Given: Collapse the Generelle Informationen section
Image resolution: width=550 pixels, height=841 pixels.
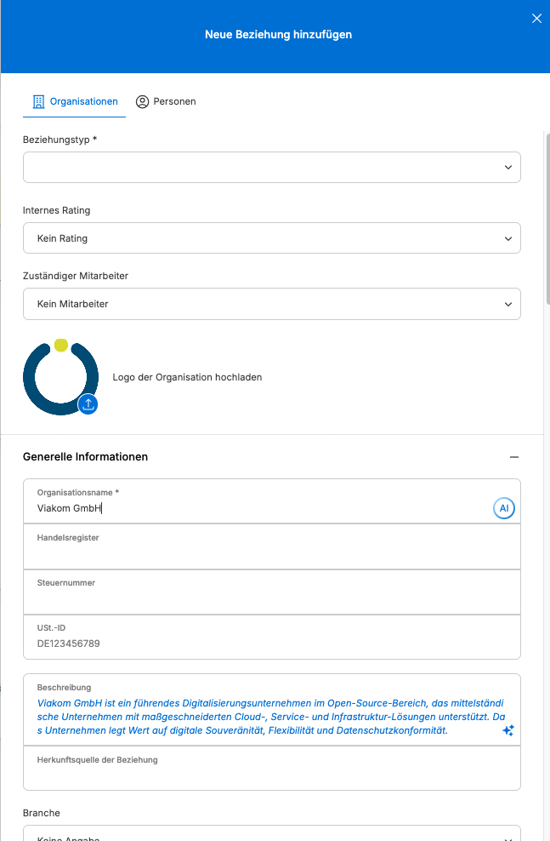Looking at the screenshot, I should click(514, 457).
